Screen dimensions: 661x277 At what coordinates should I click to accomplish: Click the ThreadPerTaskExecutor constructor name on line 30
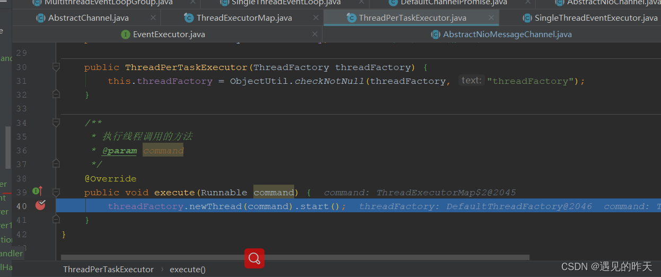point(186,67)
